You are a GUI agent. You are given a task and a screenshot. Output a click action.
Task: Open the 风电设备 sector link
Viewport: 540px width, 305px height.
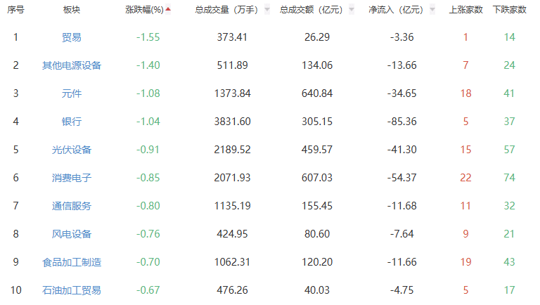[72, 234]
